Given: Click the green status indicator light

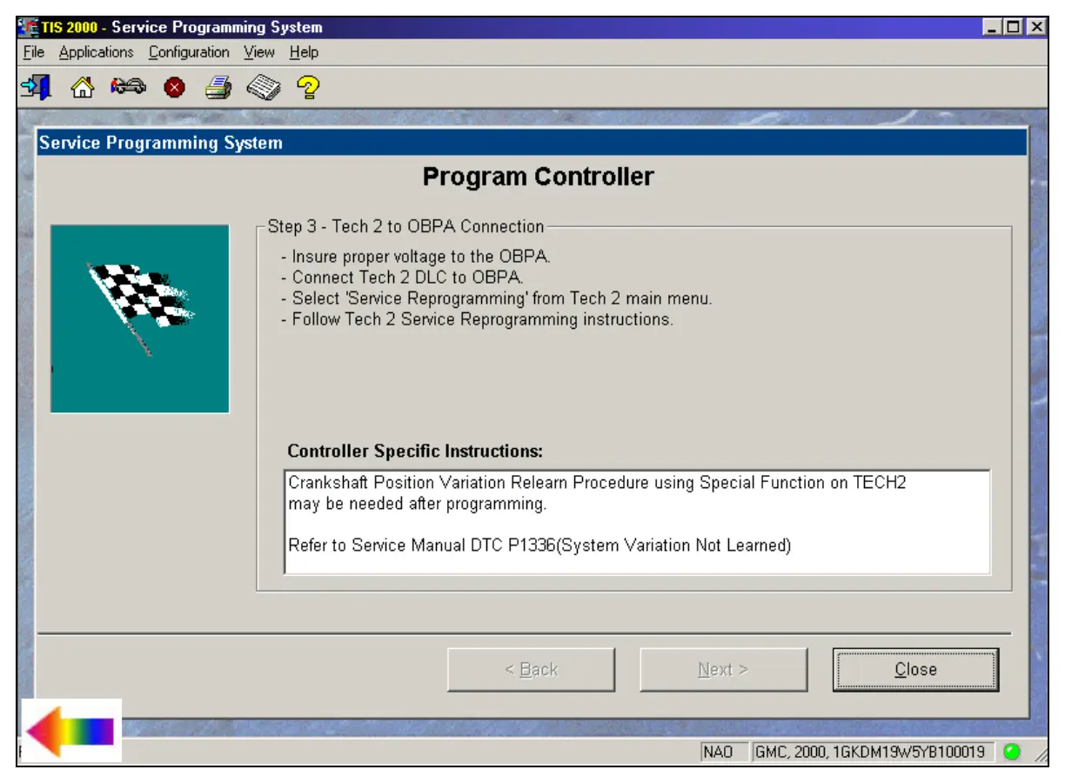Looking at the screenshot, I should [1012, 752].
